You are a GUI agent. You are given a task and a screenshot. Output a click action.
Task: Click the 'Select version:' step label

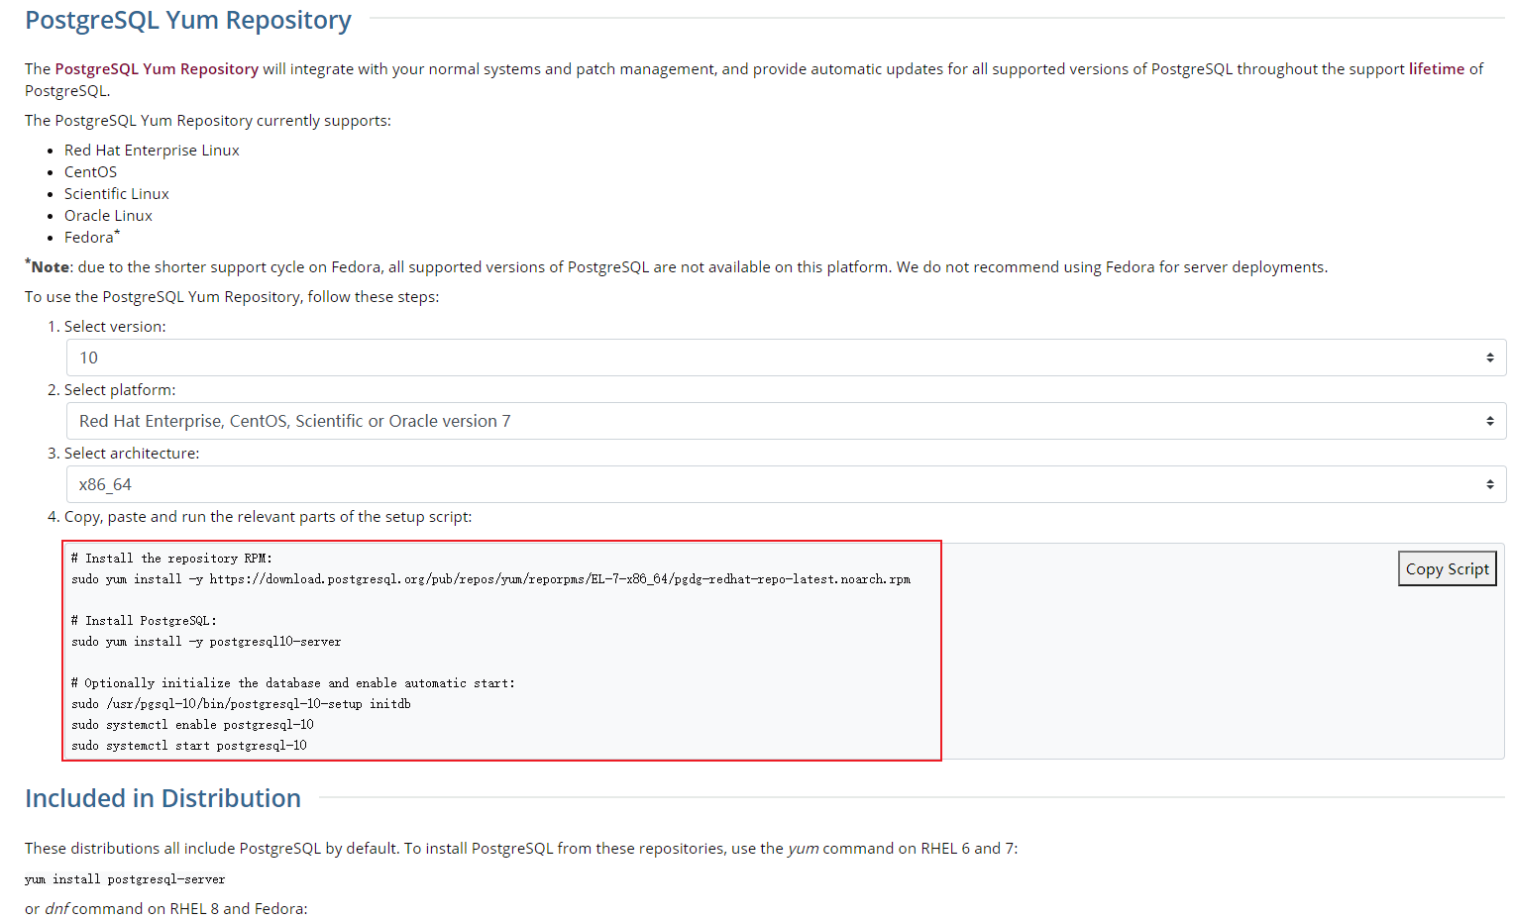[x=115, y=326]
